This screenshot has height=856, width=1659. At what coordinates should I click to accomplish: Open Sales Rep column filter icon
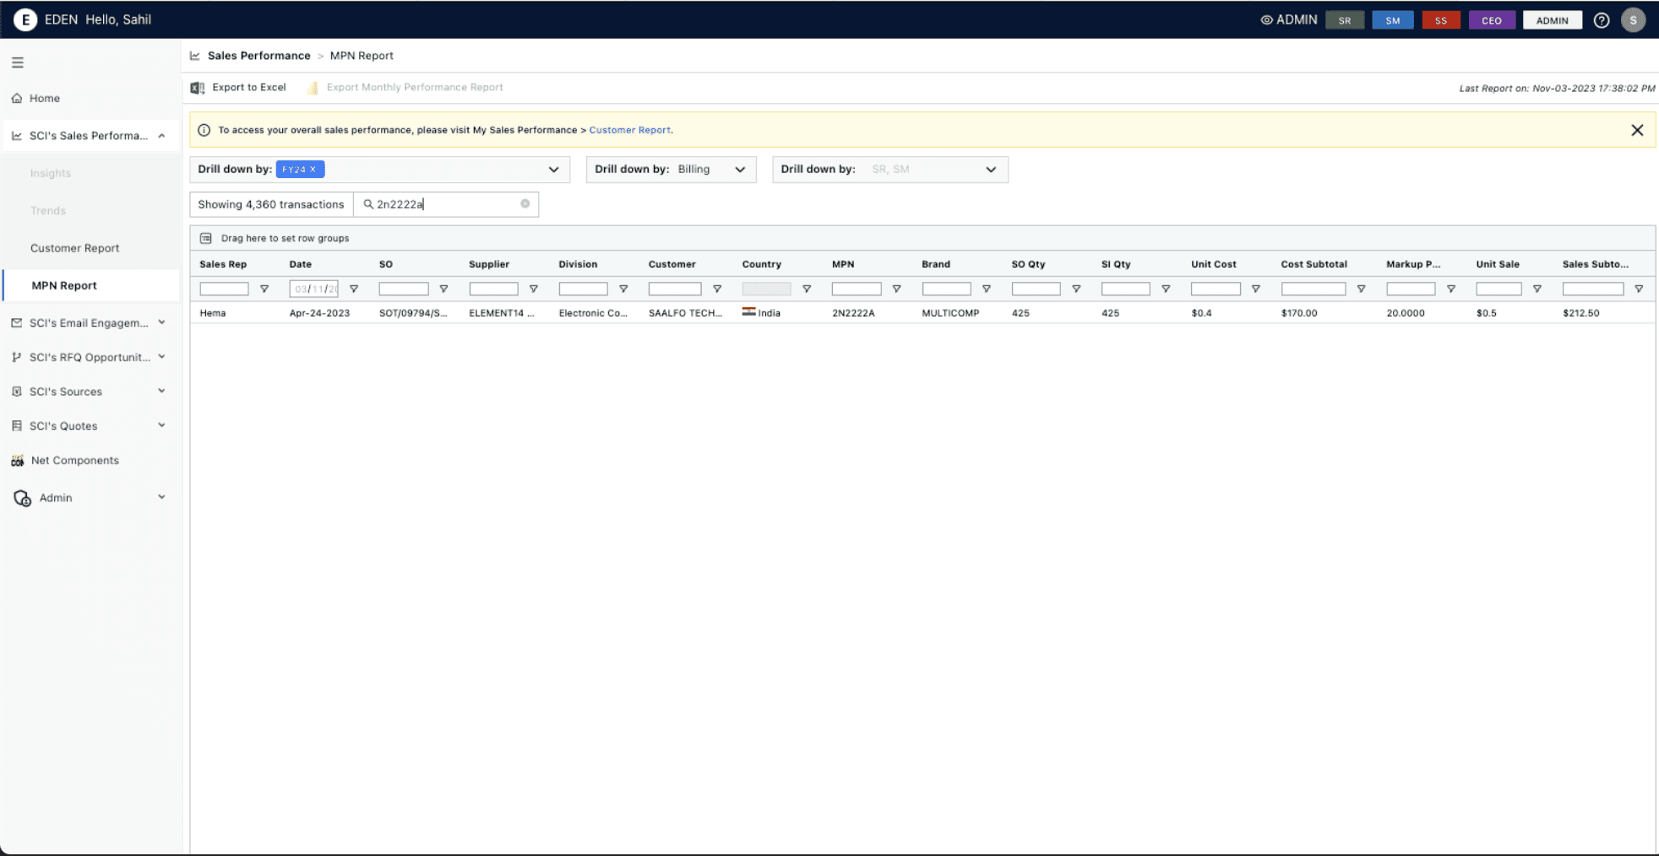[x=264, y=289]
